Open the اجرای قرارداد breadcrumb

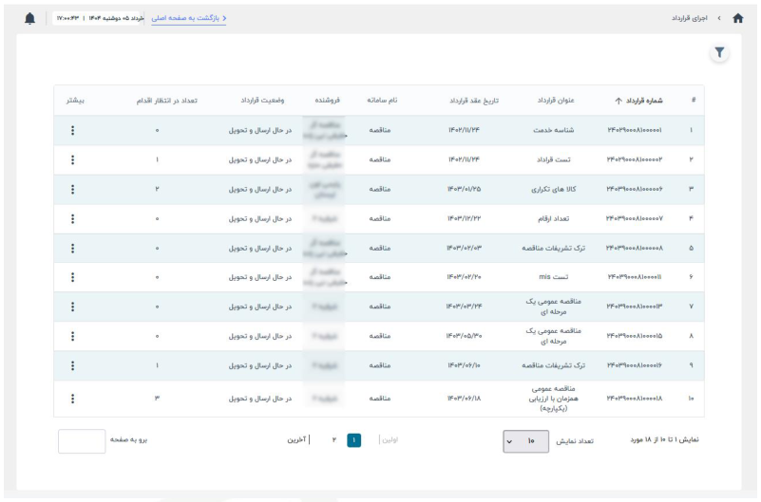point(690,18)
